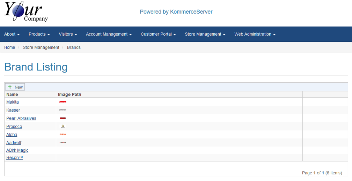Click the Pearl Abrasives logo thumbnail

63,118
